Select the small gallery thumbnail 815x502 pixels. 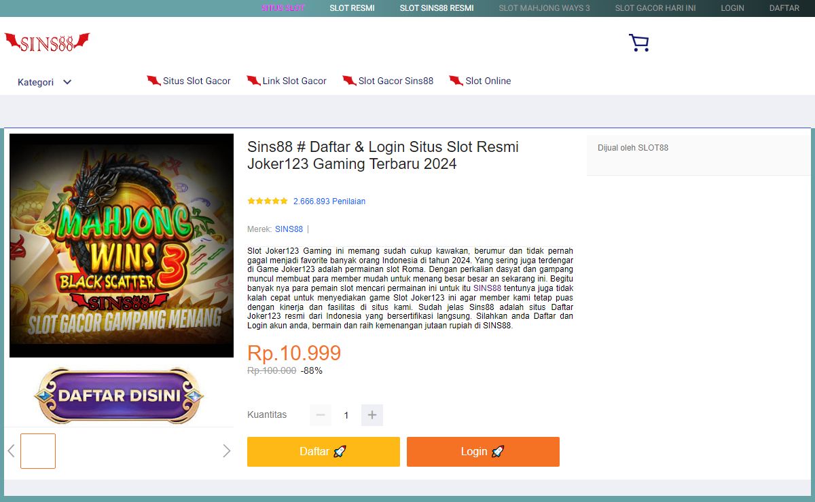(38, 451)
